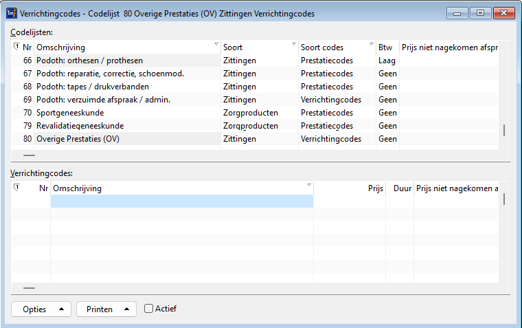Image resolution: width=522 pixels, height=328 pixels.
Task: Click the Codelijsten horizontal scrollbar thumb
Action: click(x=30, y=155)
